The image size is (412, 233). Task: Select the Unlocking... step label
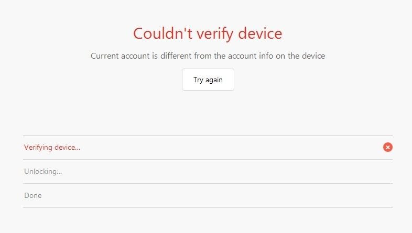pyautogui.click(x=43, y=171)
